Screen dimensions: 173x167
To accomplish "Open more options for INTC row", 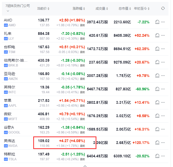I will click(163, 89).
